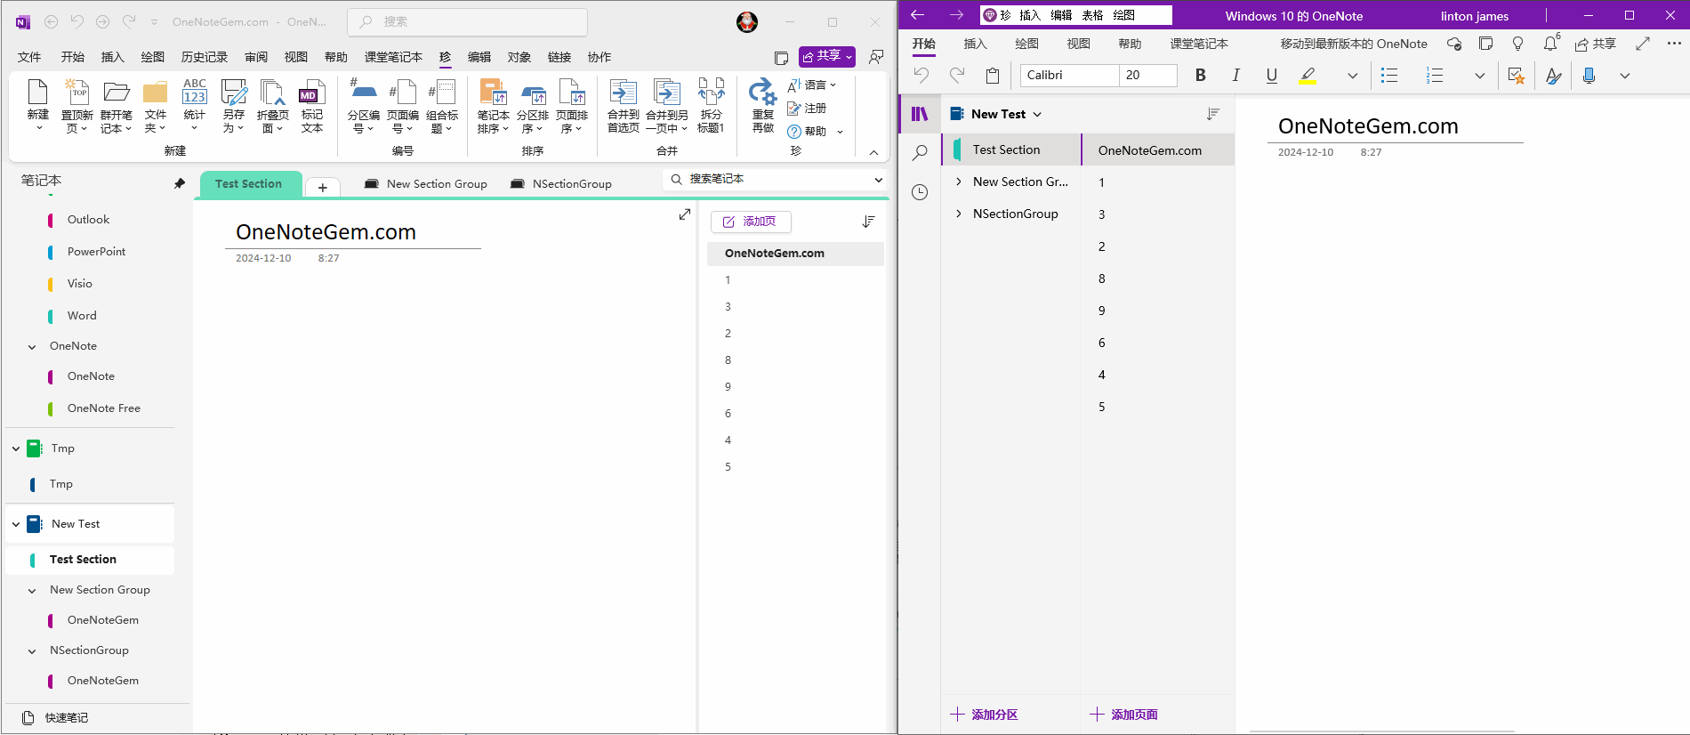The height and width of the screenshot is (735, 1690).
Task: Click the 统计 statistics icon
Action: coord(195,93)
